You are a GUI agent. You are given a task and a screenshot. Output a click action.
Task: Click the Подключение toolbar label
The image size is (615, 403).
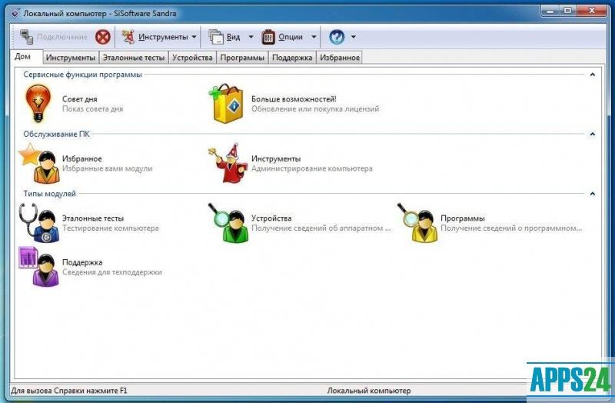click(62, 37)
